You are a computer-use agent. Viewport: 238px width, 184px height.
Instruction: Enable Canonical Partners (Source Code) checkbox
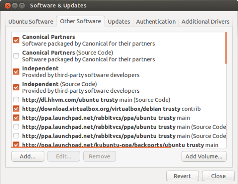(16, 56)
